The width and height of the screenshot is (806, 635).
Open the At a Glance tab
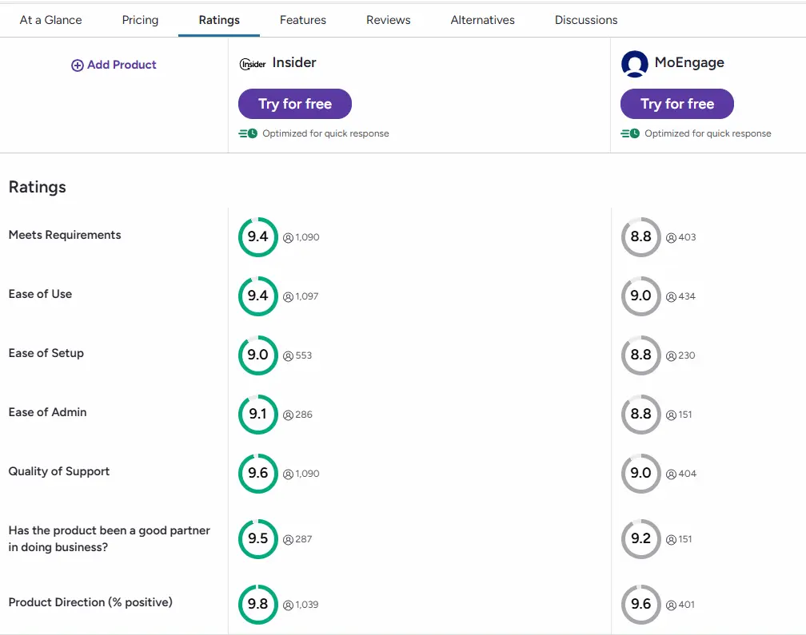pyautogui.click(x=50, y=20)
